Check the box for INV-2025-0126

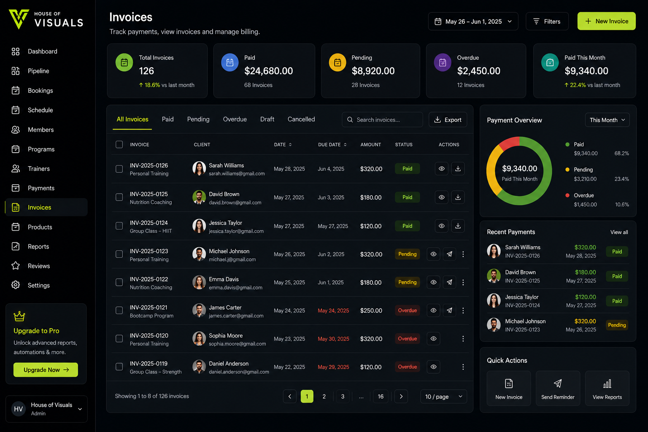click(x=119, y=169)
